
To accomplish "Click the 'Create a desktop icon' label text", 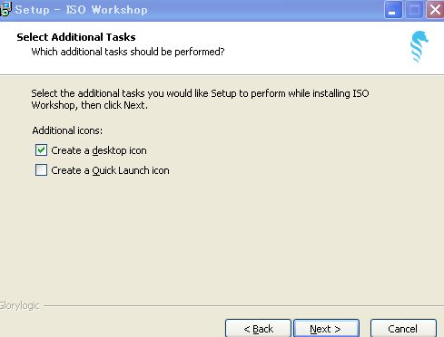I will click(x=99, y=150).
